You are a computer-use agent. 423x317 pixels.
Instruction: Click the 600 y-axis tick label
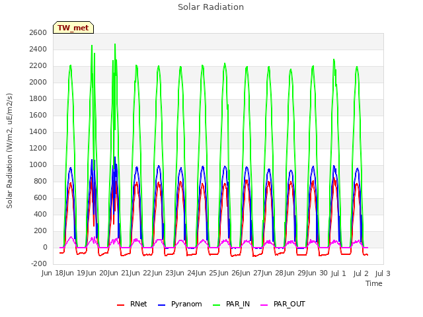pyautogui.click(x=40, y=197)
